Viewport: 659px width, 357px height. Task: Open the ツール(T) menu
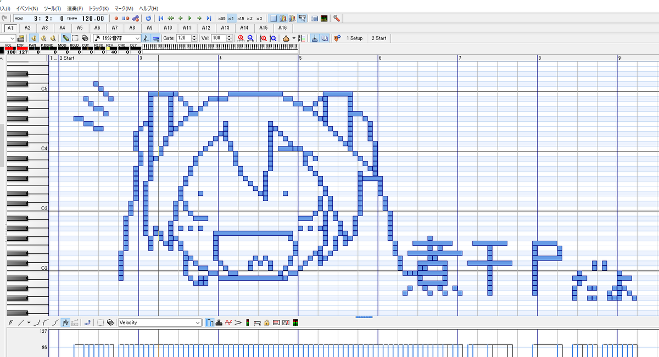point(52,9)
